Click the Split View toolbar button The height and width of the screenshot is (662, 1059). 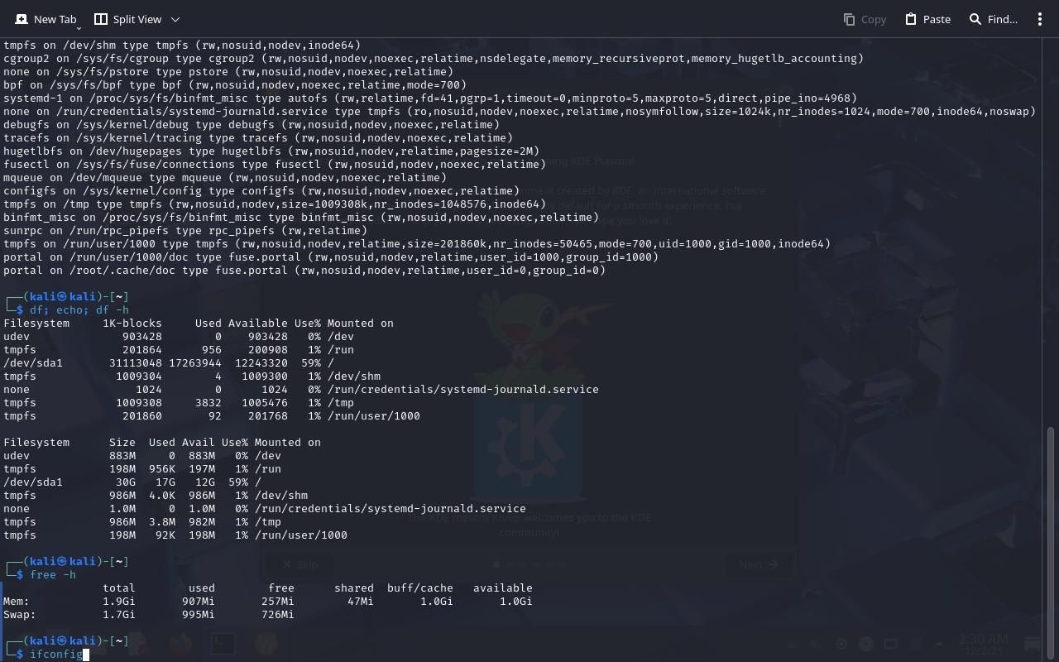[127, 19]
